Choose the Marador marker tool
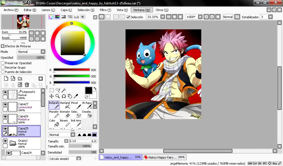Viewport: 283px width, 166px height. (x=54, y=114)
